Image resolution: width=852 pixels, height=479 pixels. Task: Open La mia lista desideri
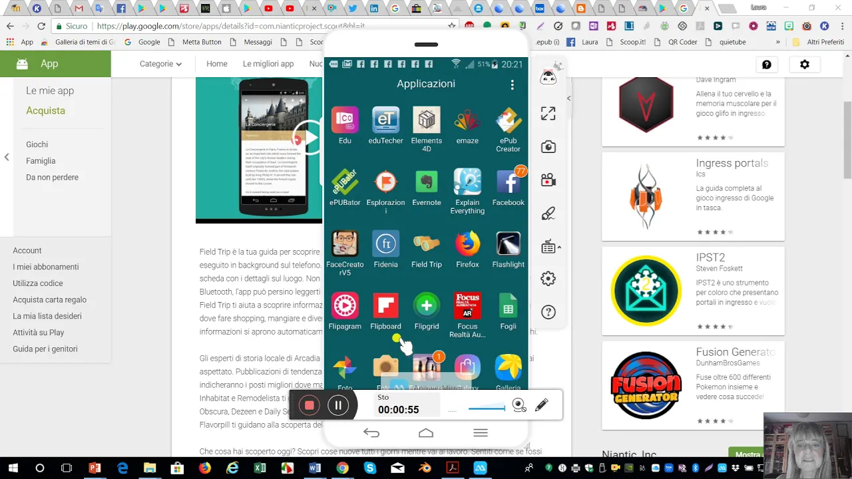(47, 316)
